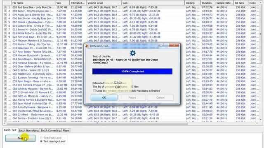Screen dimensions: 264x148
Task: Close the Batch Test dialog with the X
Action: [x=174, y=45]
